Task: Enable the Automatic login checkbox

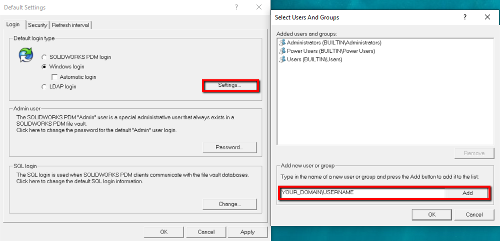Action: tap(54, 77)
